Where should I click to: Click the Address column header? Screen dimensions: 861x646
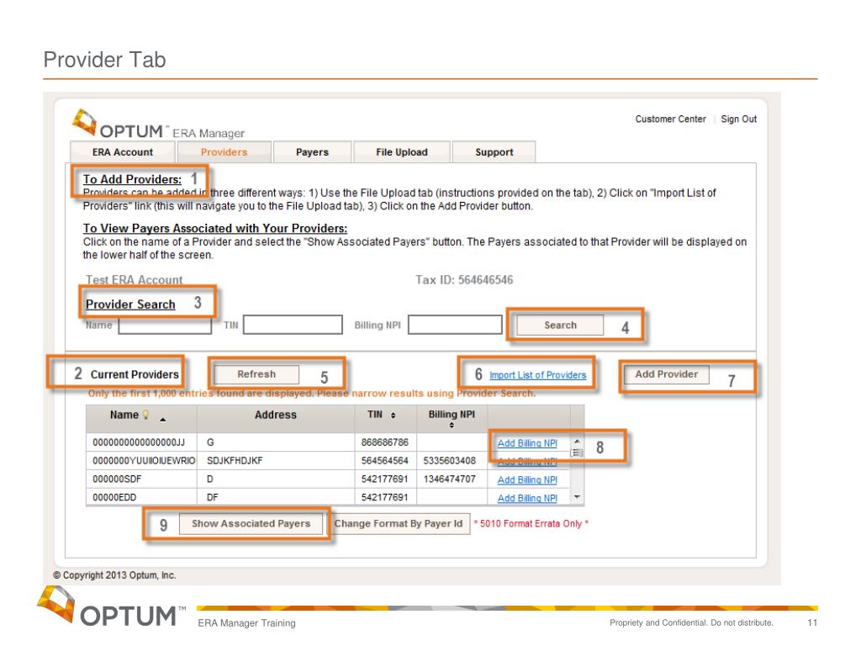click(276, 416)
